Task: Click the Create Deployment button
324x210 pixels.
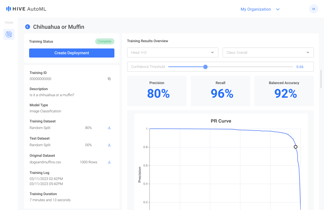Action: pyautogui.click(x=72, y=53)
